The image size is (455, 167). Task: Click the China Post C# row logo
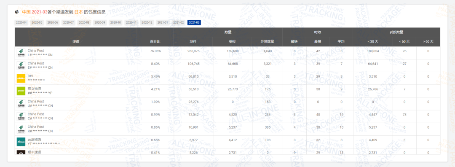coord(21,116)
